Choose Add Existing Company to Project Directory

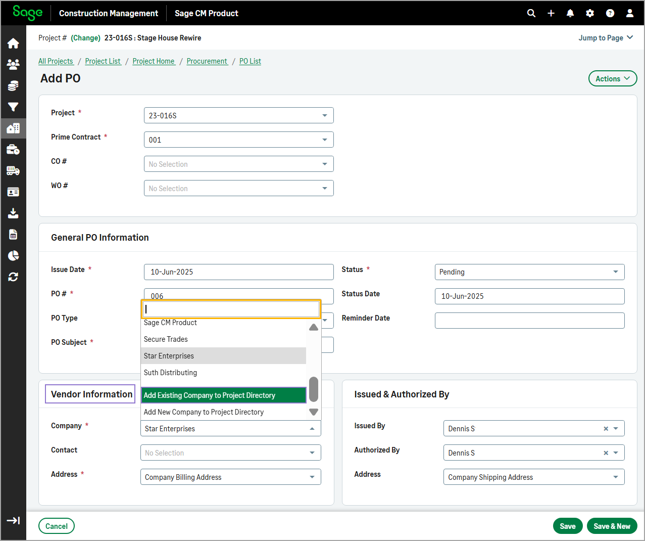coord(224,395)
